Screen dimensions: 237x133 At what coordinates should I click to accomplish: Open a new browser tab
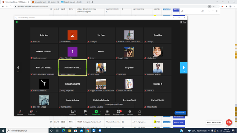tap(92, 2)
